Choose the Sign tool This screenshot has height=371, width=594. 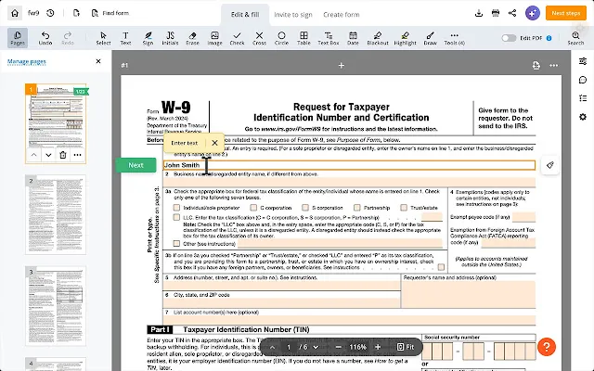click(148, 38)
